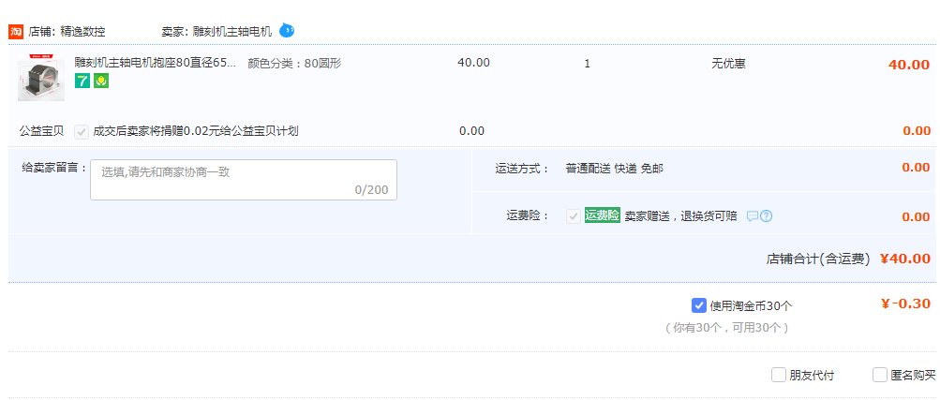
Task: Toggle the 运费险 freight insurance checkbox
Action: pyautogui.click(x=573, y=216)
